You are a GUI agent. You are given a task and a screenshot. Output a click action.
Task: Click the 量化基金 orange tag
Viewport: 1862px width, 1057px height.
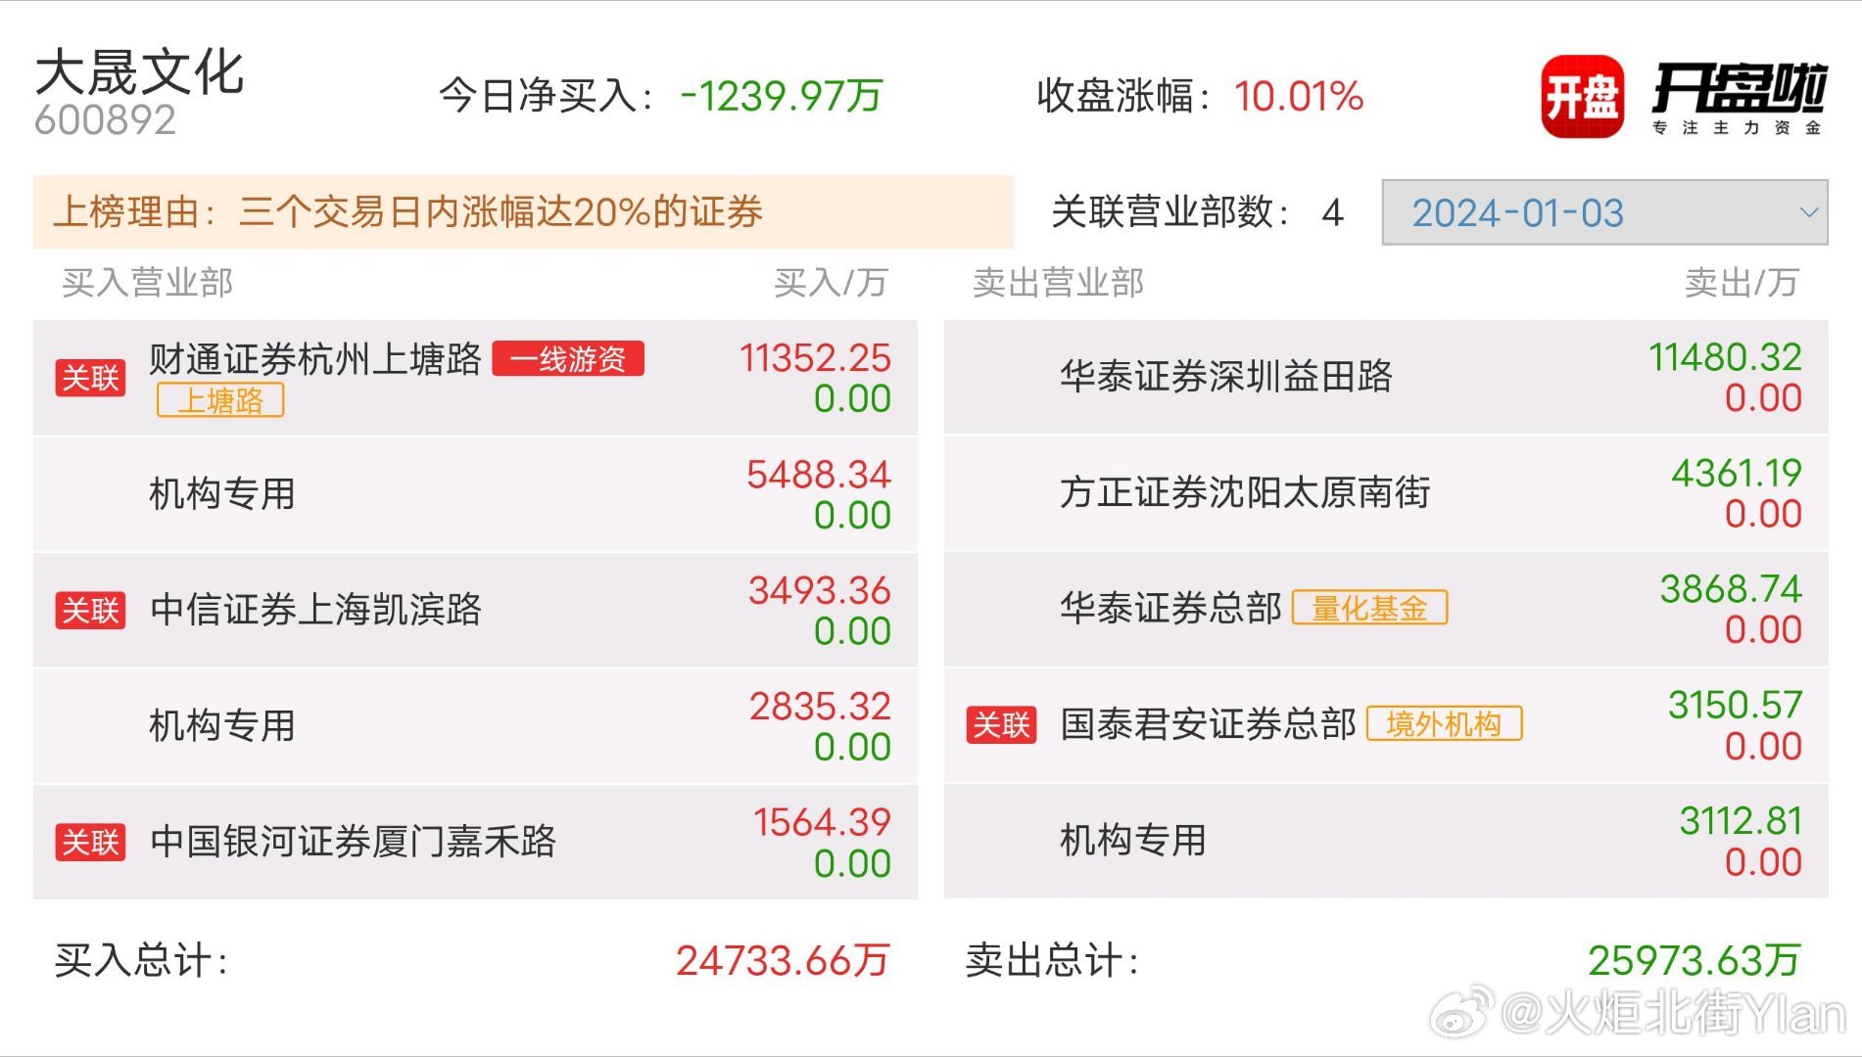tap(1369, 608)
